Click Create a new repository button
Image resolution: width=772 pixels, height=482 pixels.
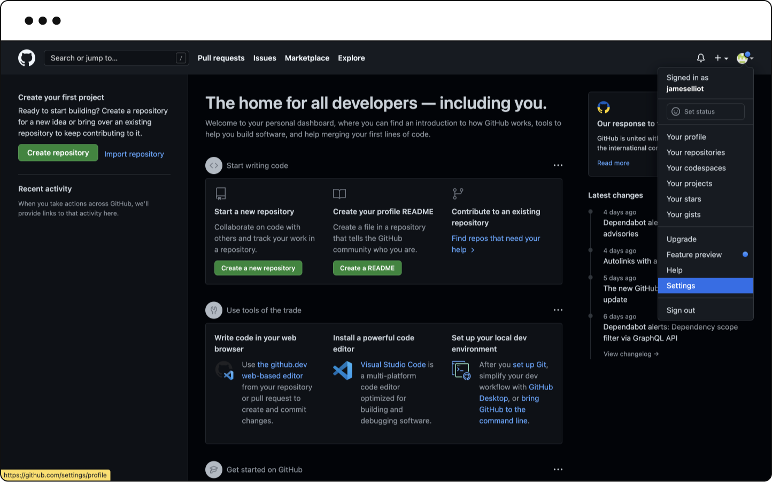coord(258,268)
